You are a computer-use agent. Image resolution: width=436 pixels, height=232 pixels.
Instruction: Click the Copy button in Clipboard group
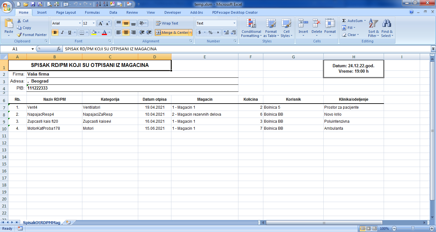[x=24, y=28]
